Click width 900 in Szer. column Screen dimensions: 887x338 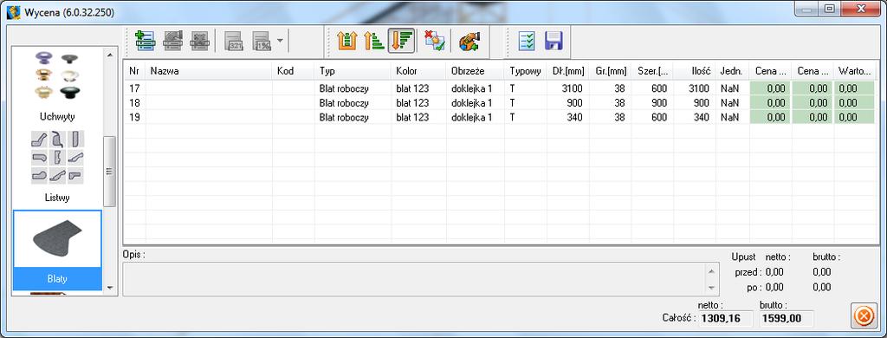coord(658,103)
